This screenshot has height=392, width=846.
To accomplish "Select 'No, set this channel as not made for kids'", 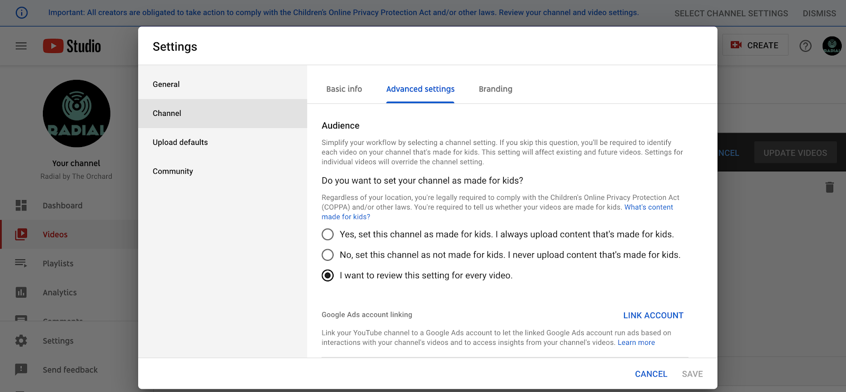I will [x=328, y=255].
